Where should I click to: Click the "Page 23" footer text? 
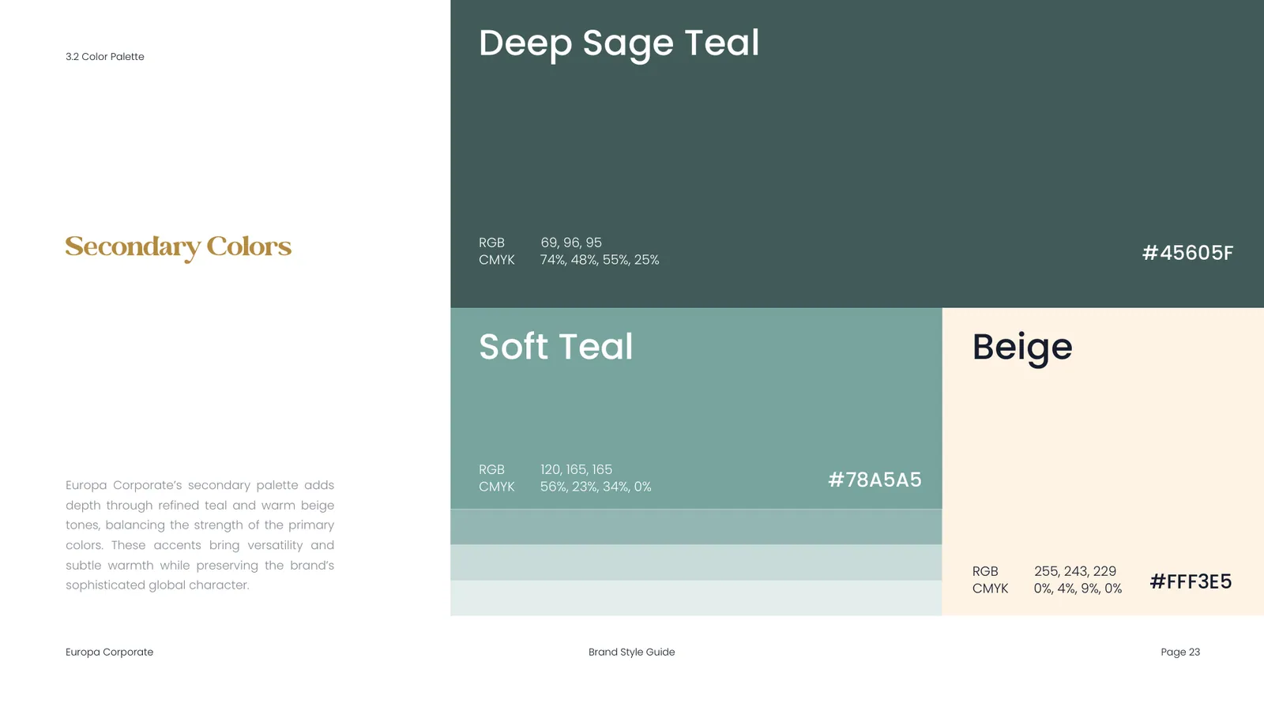tap(1180, 653)
